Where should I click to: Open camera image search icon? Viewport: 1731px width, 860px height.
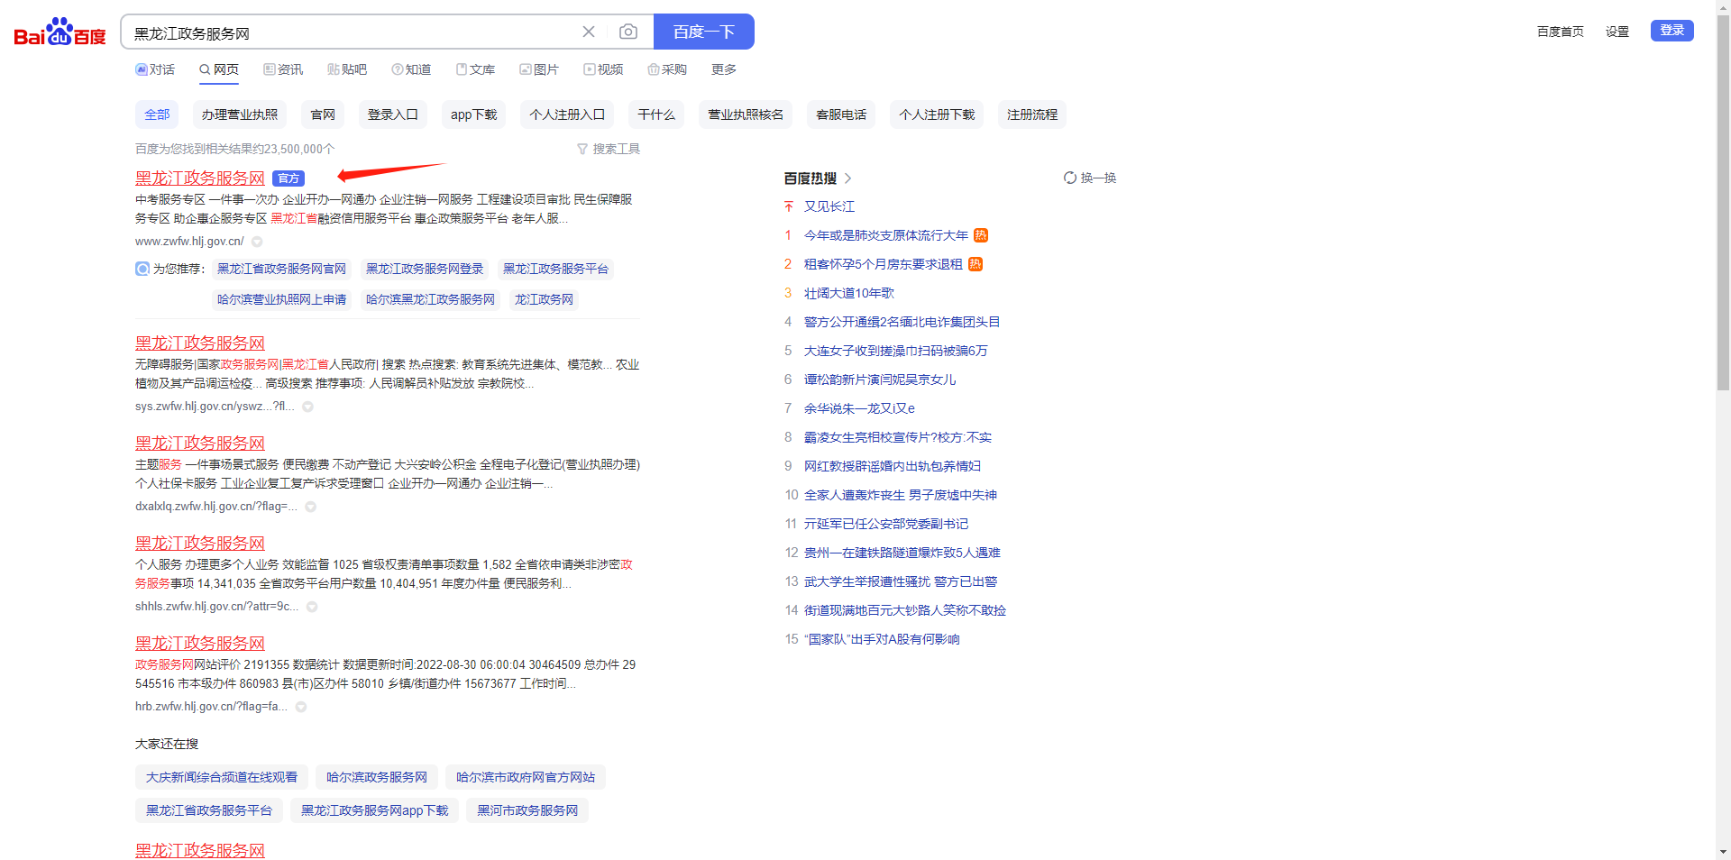628,32
